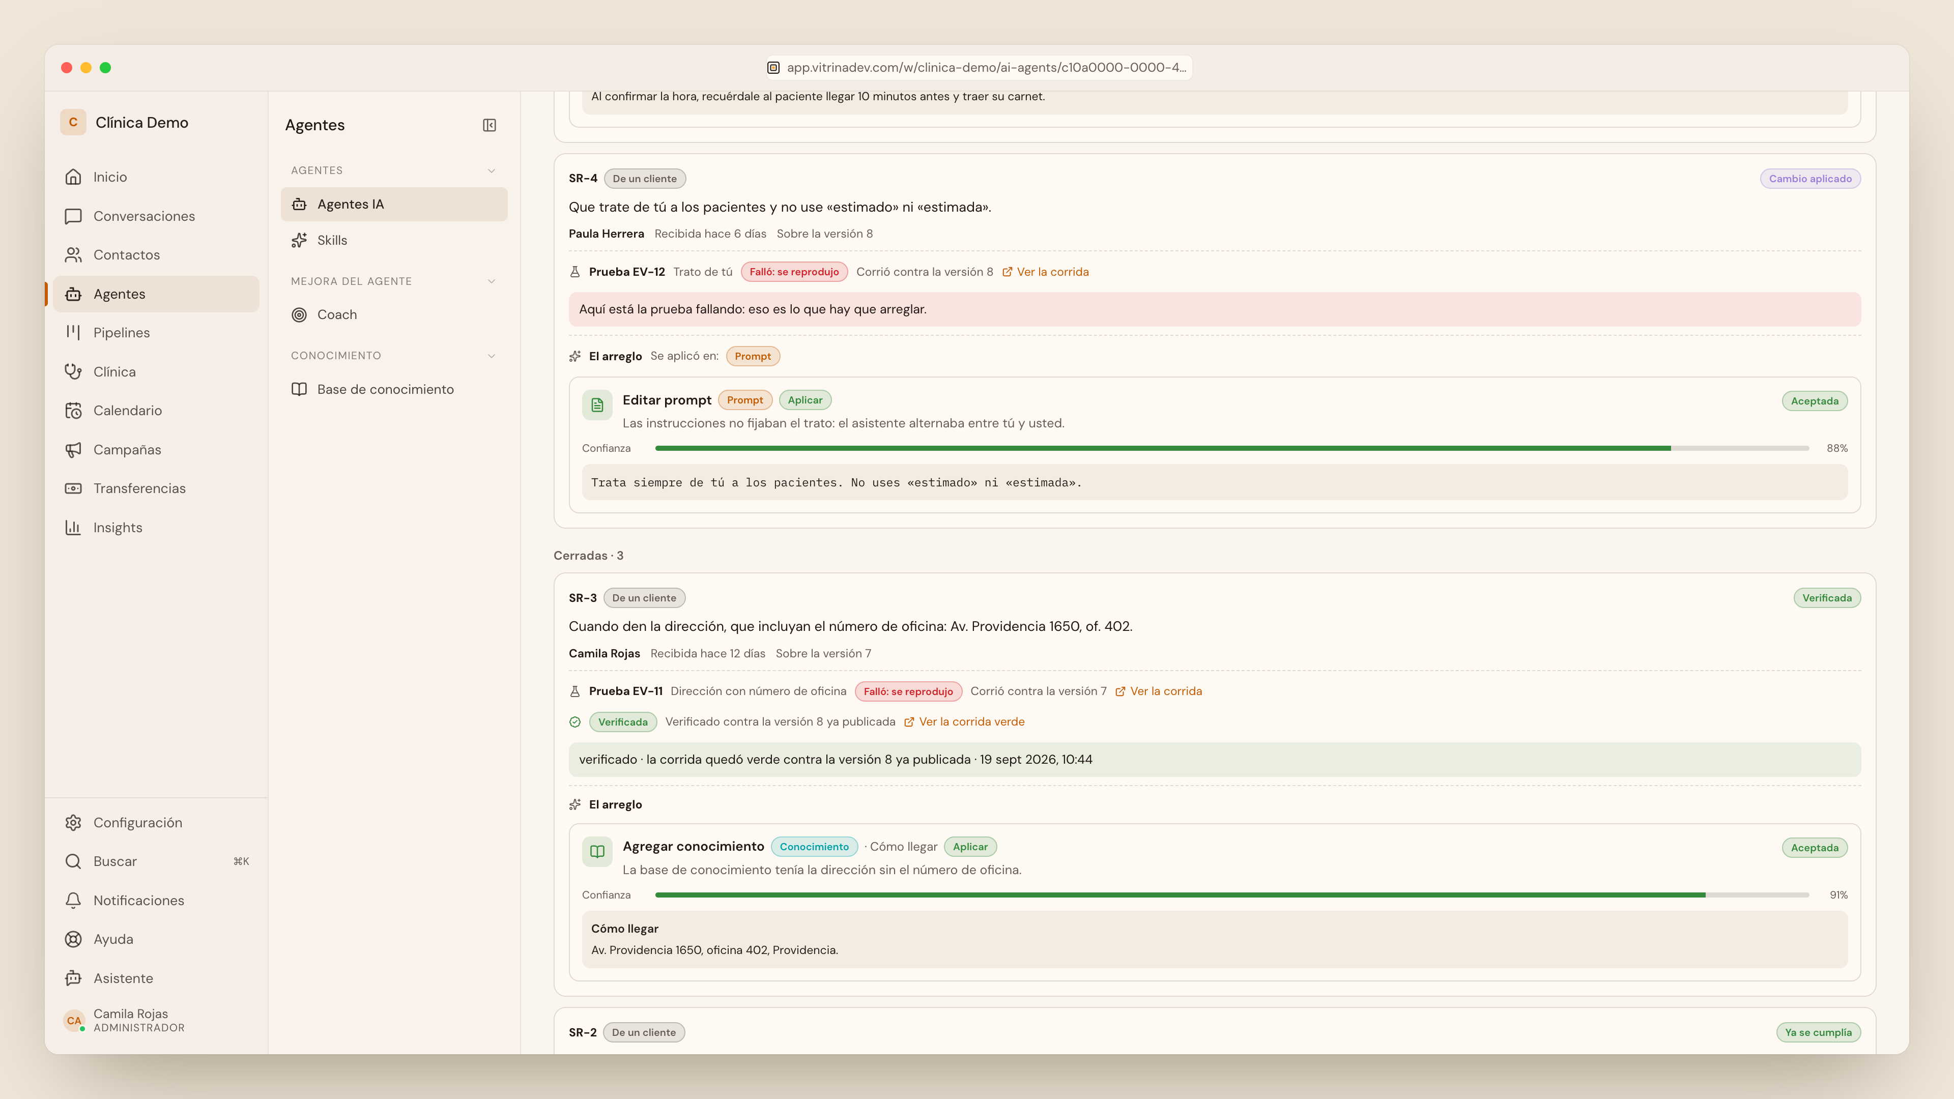Go to Contactos people icon
Image resolution: width=1954 pixels, height=1099 pixels.
tap(73, 255)
